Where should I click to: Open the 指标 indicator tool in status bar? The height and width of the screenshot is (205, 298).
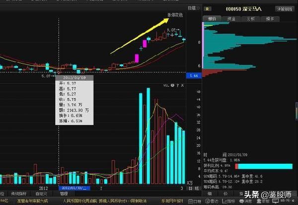[228, 201]
